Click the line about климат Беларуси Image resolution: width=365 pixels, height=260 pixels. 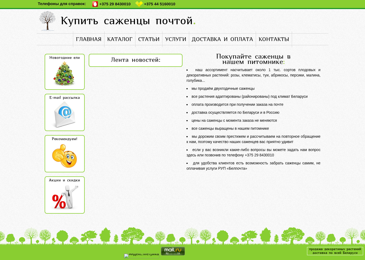click(x=249, y=96)
